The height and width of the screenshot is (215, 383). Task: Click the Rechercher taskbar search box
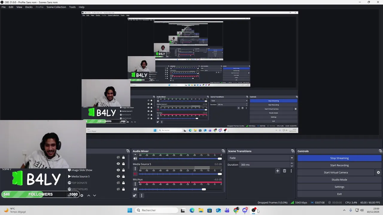point(156,210)
